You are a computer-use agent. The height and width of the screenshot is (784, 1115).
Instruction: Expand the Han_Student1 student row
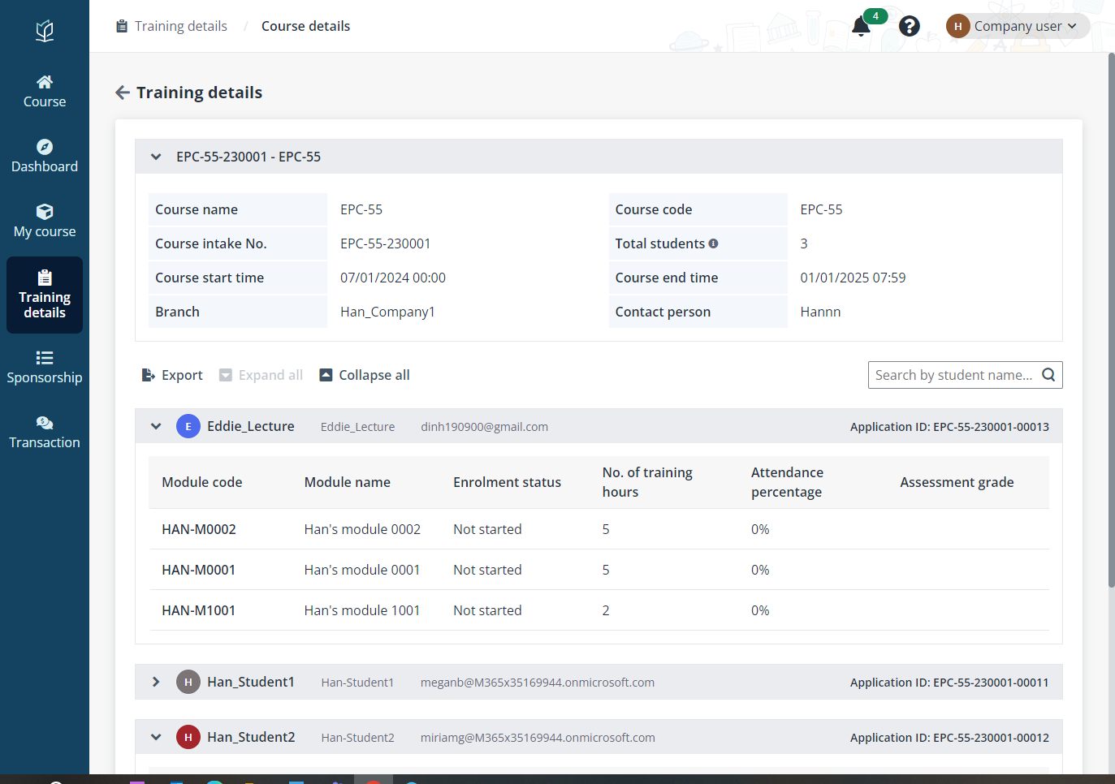point(156,682)
